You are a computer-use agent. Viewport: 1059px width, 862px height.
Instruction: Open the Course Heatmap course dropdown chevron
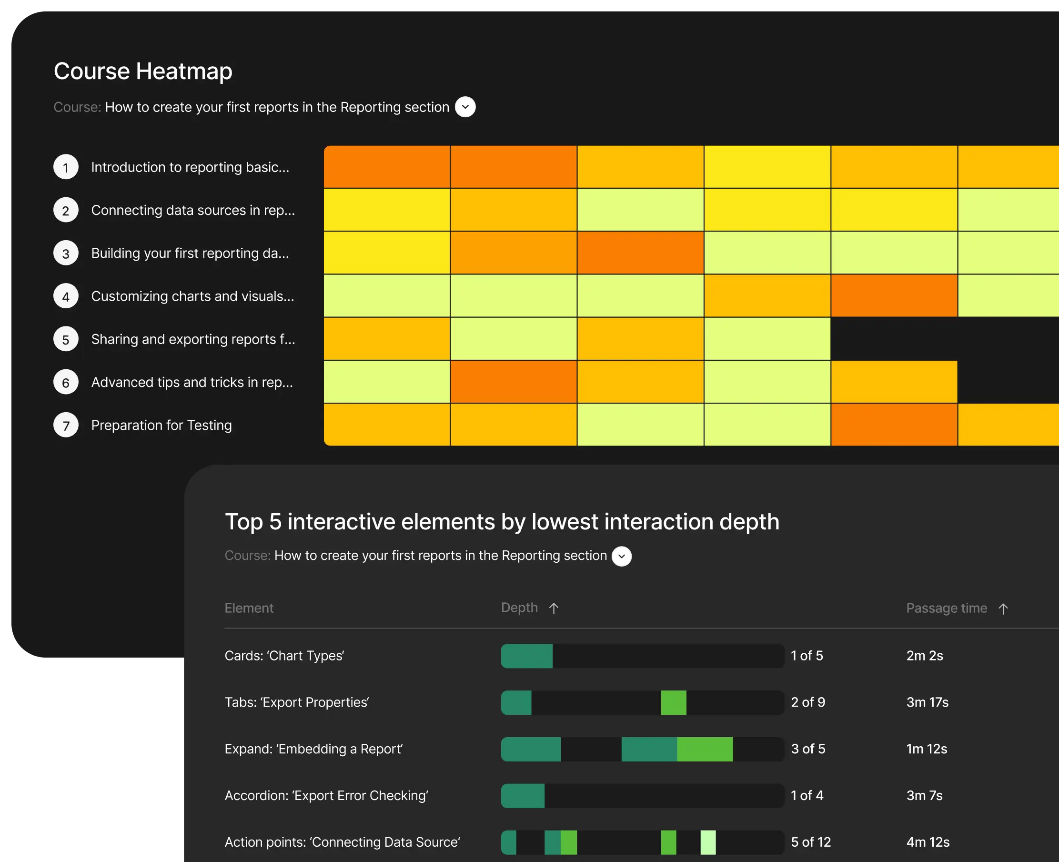[465, 107]
